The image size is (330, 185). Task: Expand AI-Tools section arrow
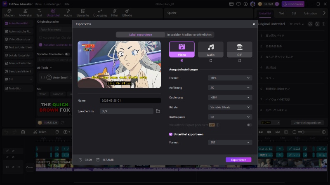[x=51, y=68]
